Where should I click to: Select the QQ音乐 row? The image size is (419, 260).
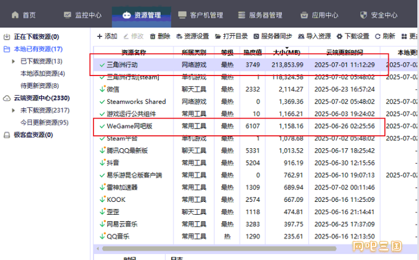[x=255, y=237]
